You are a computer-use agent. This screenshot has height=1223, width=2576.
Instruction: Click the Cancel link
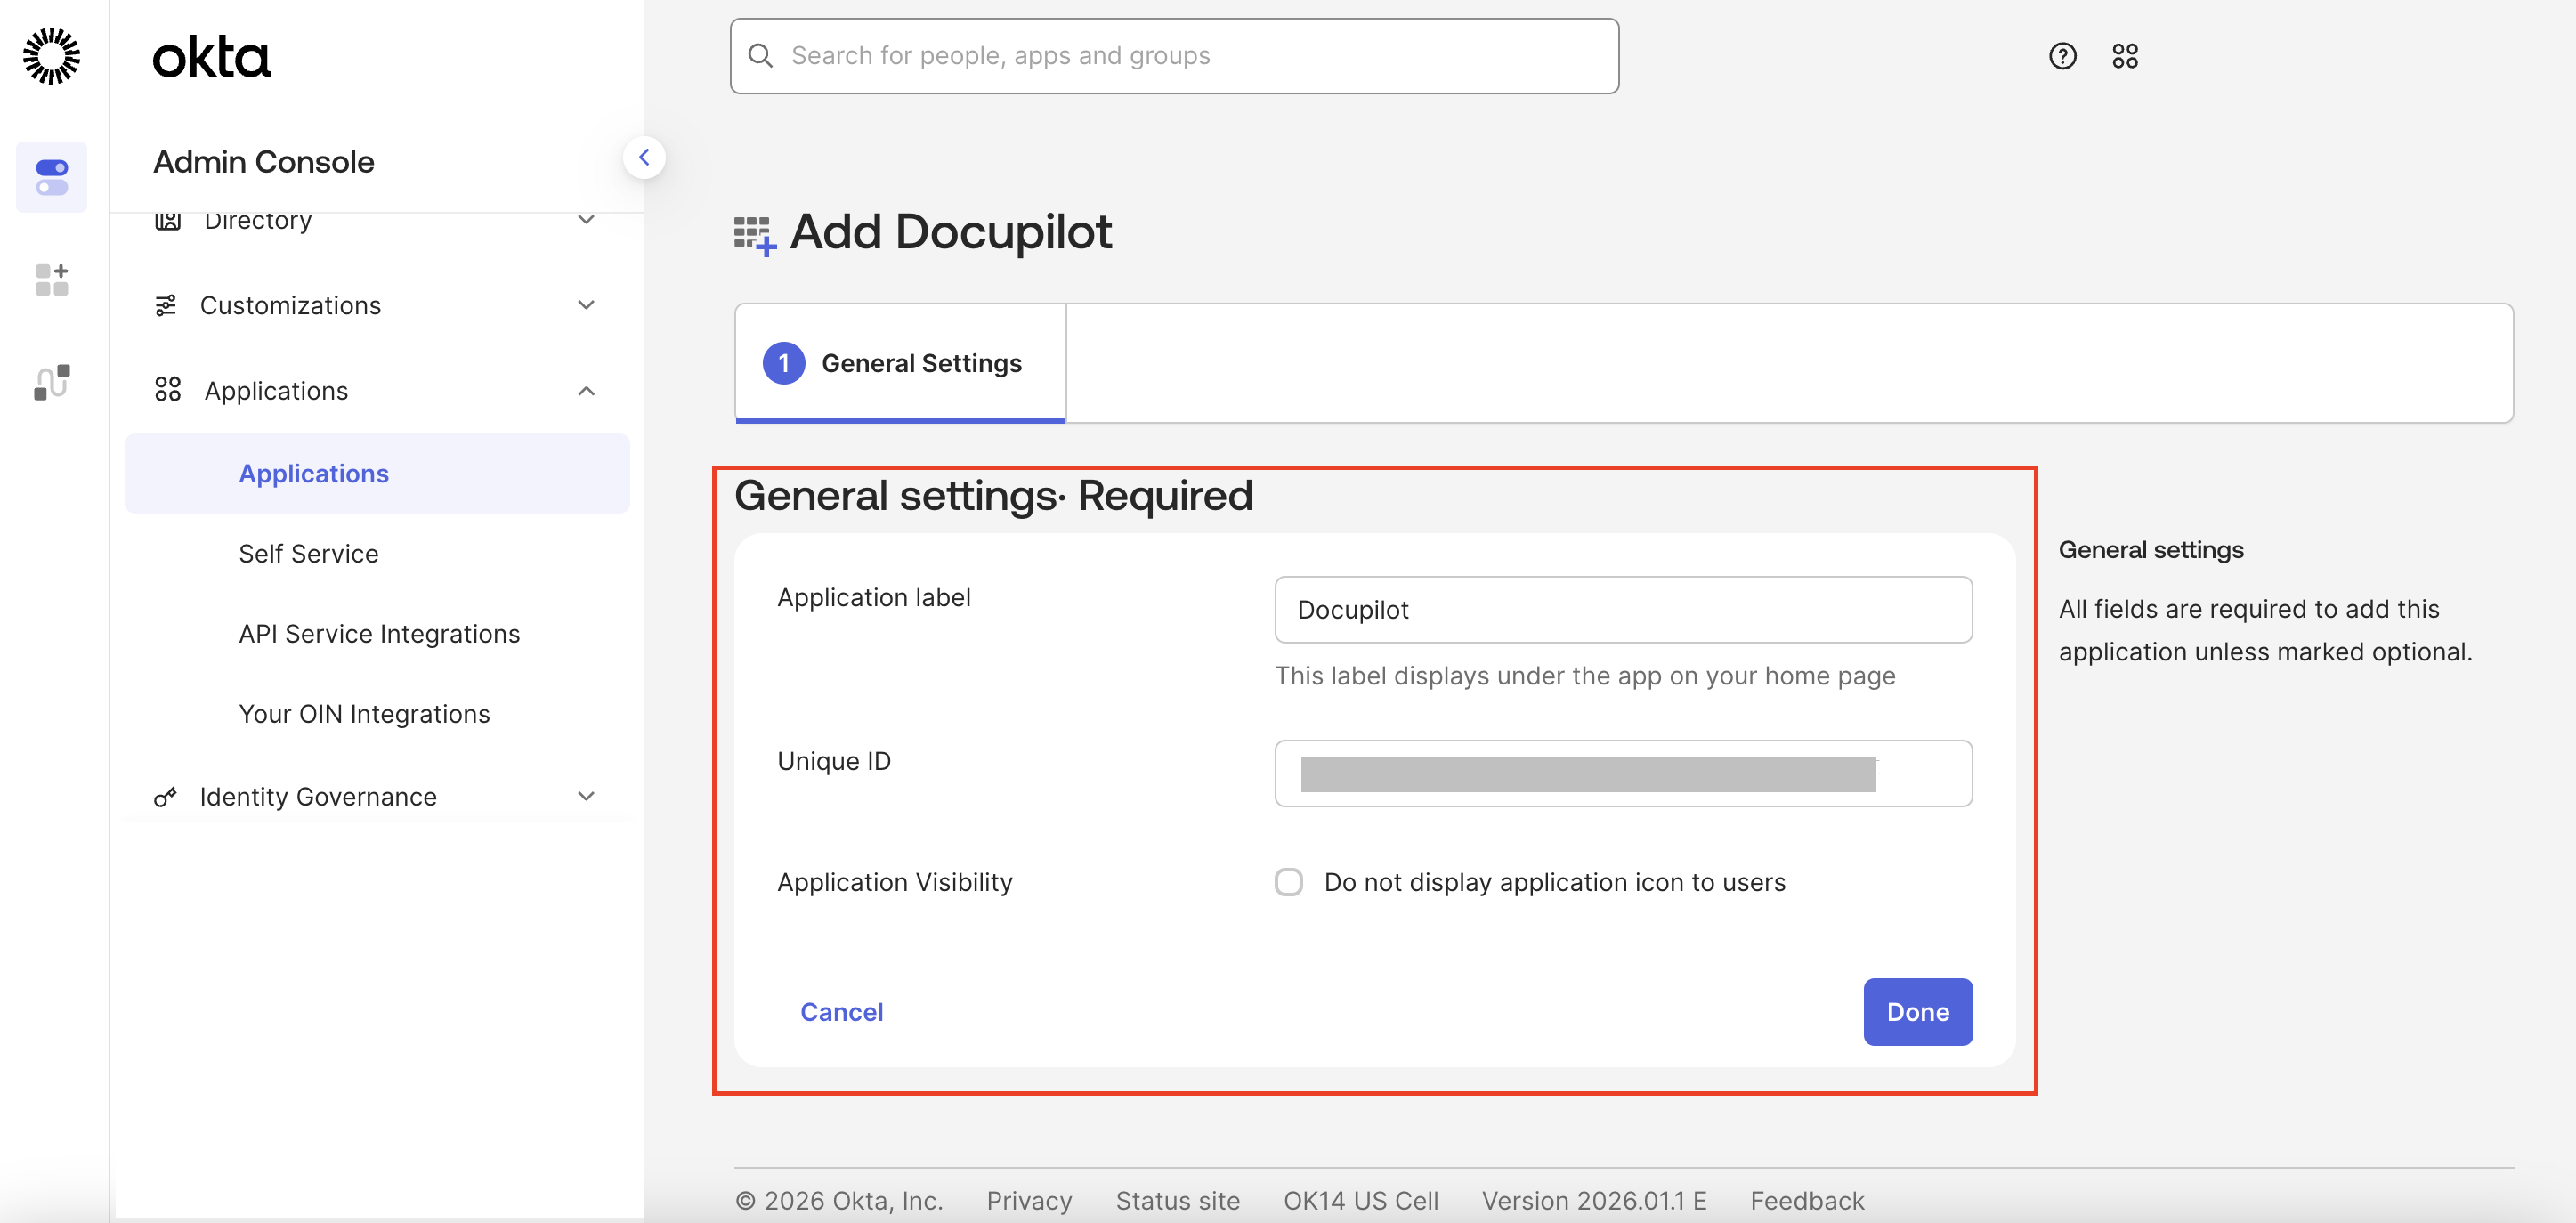[x=841, y=1012]
